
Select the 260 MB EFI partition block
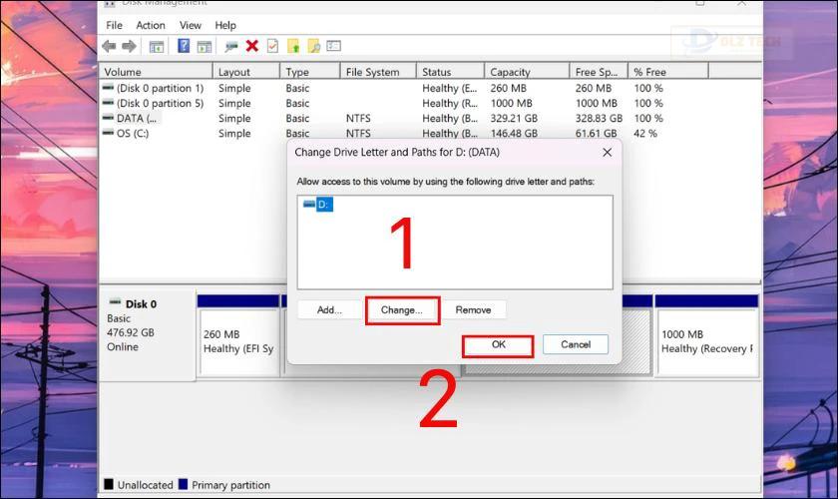click(238, 342)
